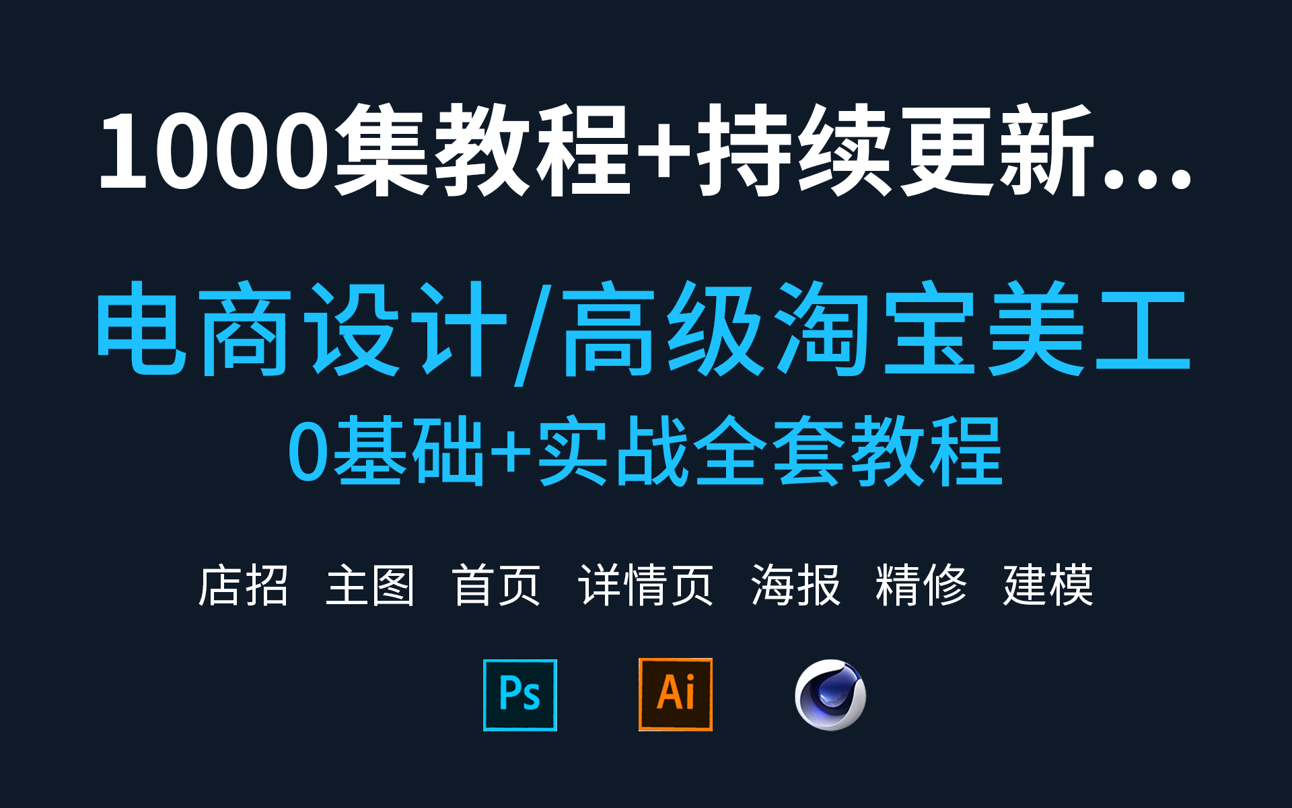Select the course thumbnail image
The image size is (1292, 808).
(646, 404)
